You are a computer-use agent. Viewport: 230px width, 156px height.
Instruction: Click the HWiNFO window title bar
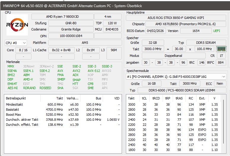point(115,6)
